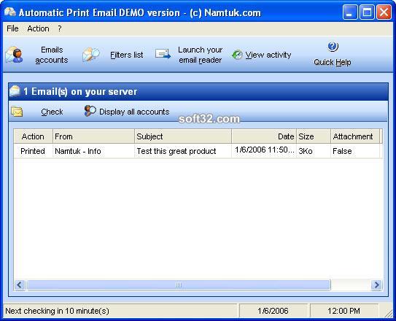Sort by the From column header
The width and height of the screenshot is (396, 321).
93,136
